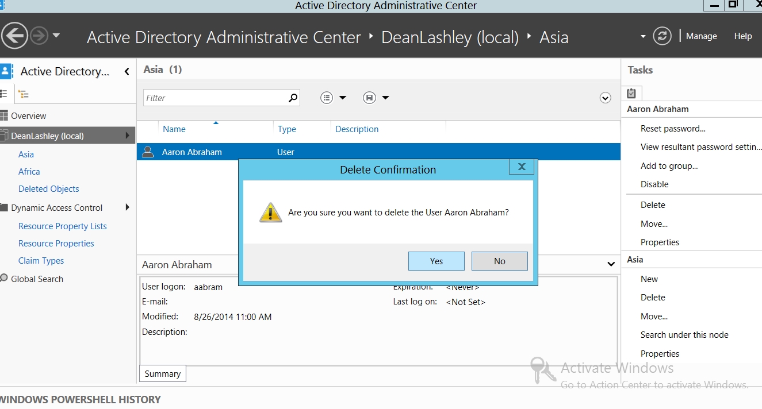Click No to cancel deletion

point(499,261)
